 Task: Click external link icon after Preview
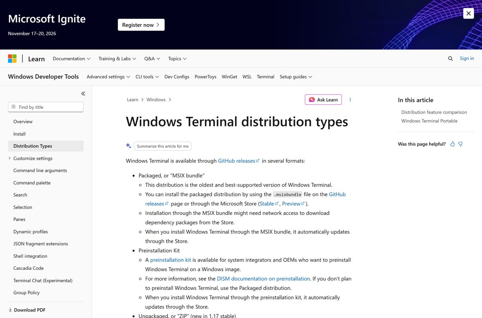[303, 204]
